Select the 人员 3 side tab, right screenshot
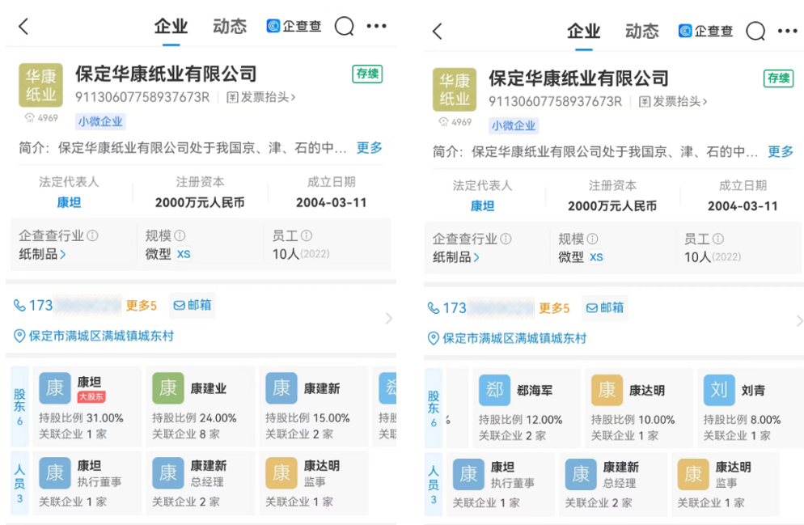This screenshot has width=804, height=525. point(434,485)
